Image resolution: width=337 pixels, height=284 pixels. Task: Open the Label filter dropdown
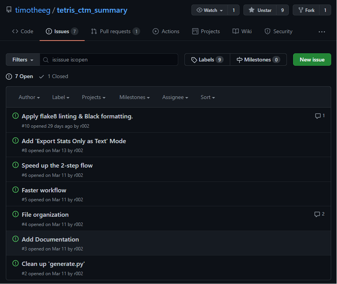tap(61, 97)
